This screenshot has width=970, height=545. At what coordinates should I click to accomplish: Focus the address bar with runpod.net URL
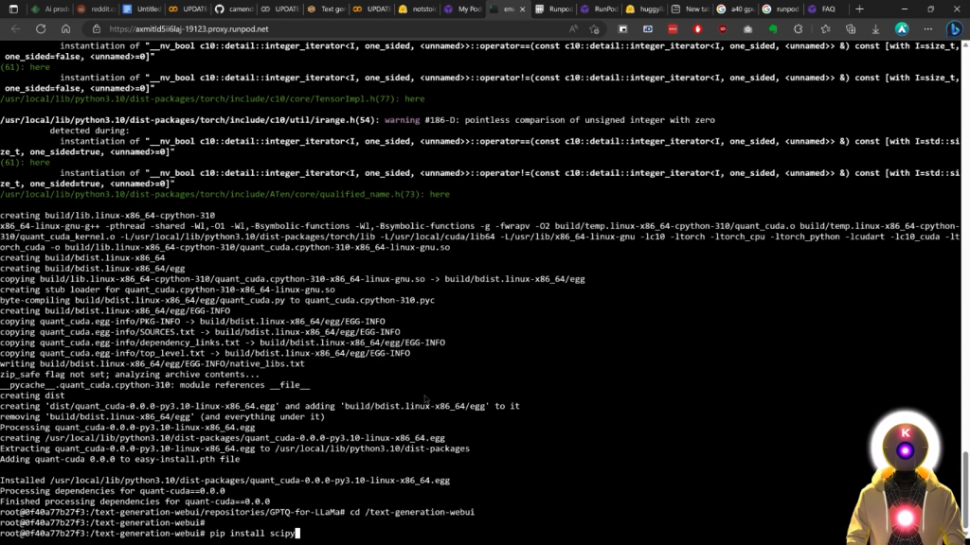(x=334, y=29)
